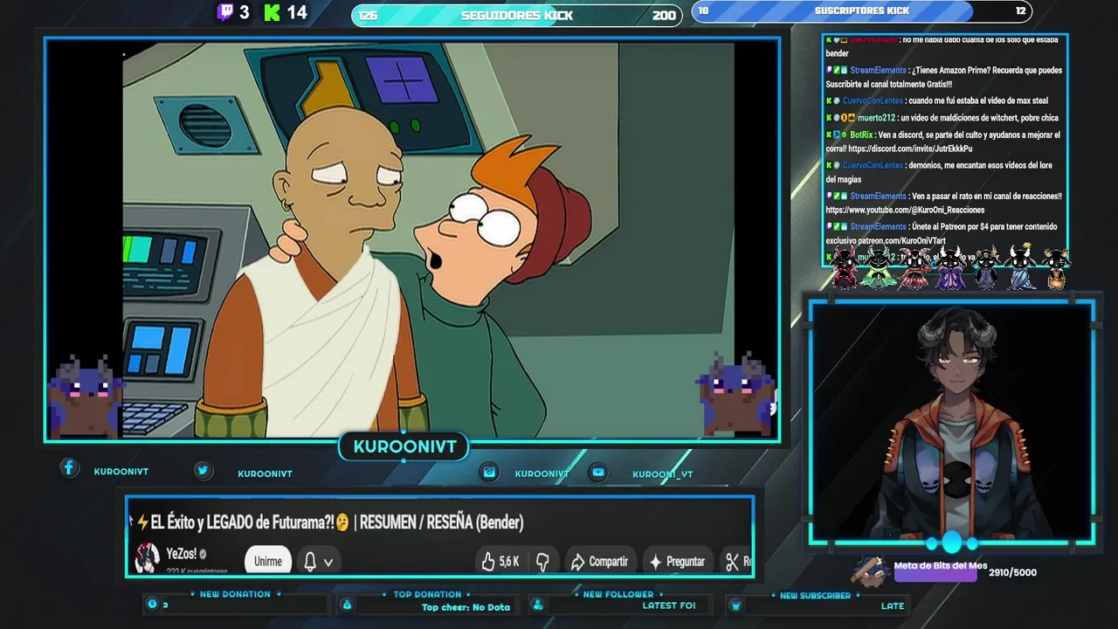Click the center KUROONIVT name banner
Image resolution: width=1118 pixels, height=629 pixels.
(x=404, y=447)
